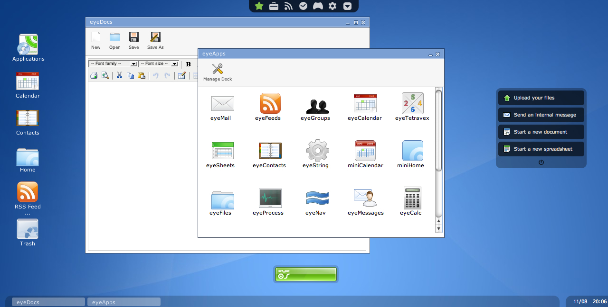Click Upload your files
The image size is (608, 307).
541,98
